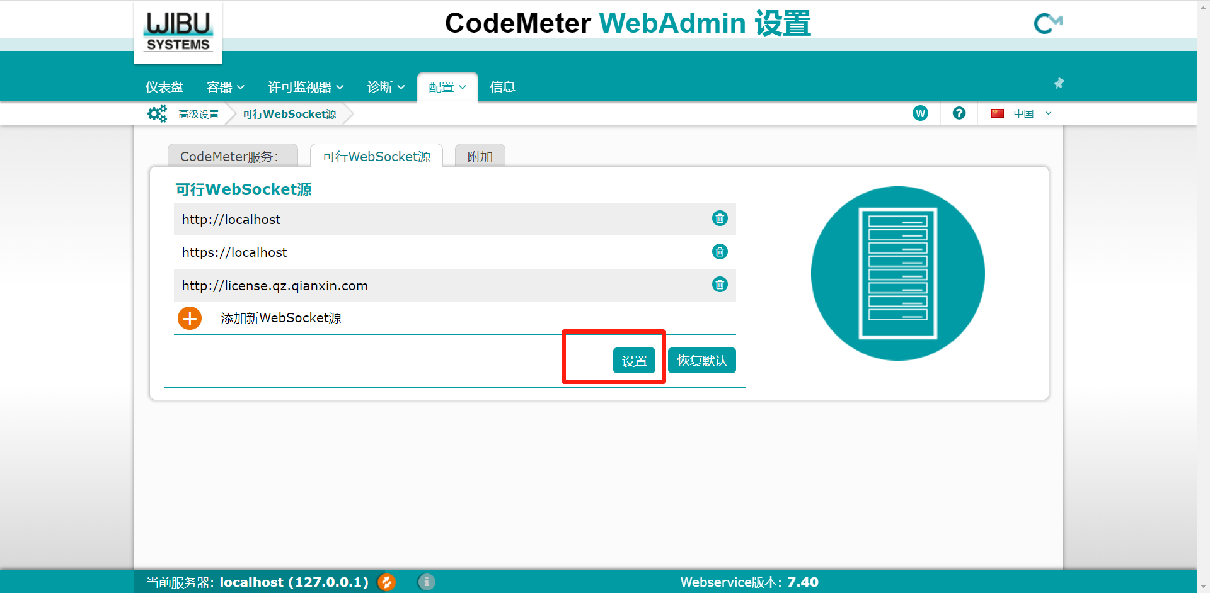The width and height of the screenshot is (1210, 593).
Task: Delete the http://license.qz.qianxin.com origin
Action: [720, 285]
